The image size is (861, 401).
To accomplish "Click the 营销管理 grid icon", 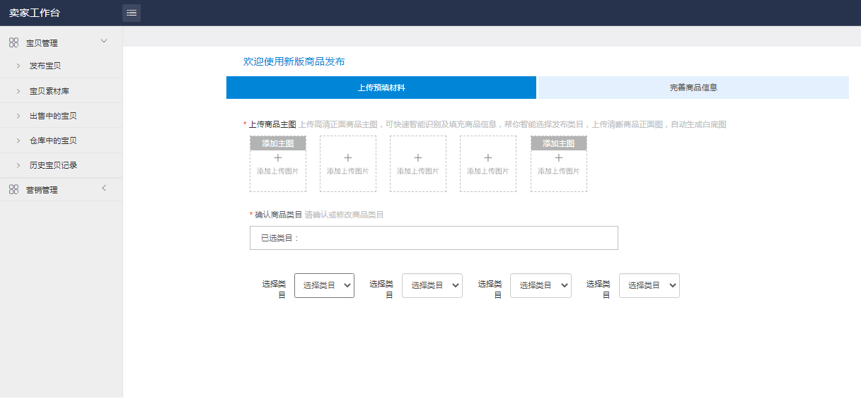I will click(13, 189).
